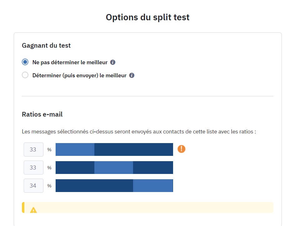Select light blue segment of second ratio bar
This screenshot has height=226, width=284.
point(114,168)
